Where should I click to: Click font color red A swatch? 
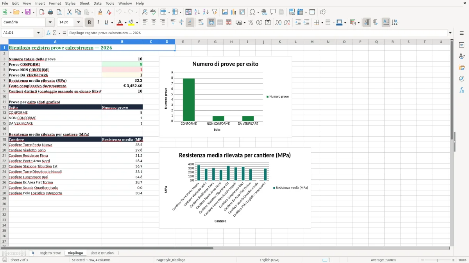coord(120,23)
